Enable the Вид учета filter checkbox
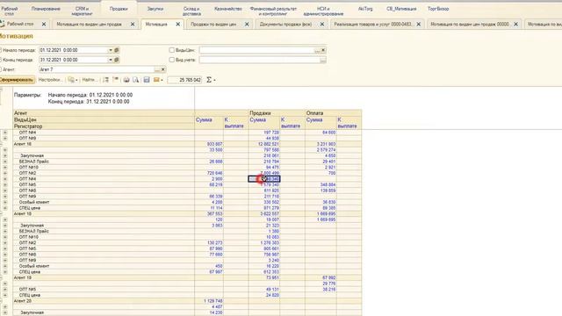The image size is (562, 316). pyautogui.click(x=172, y=60)
